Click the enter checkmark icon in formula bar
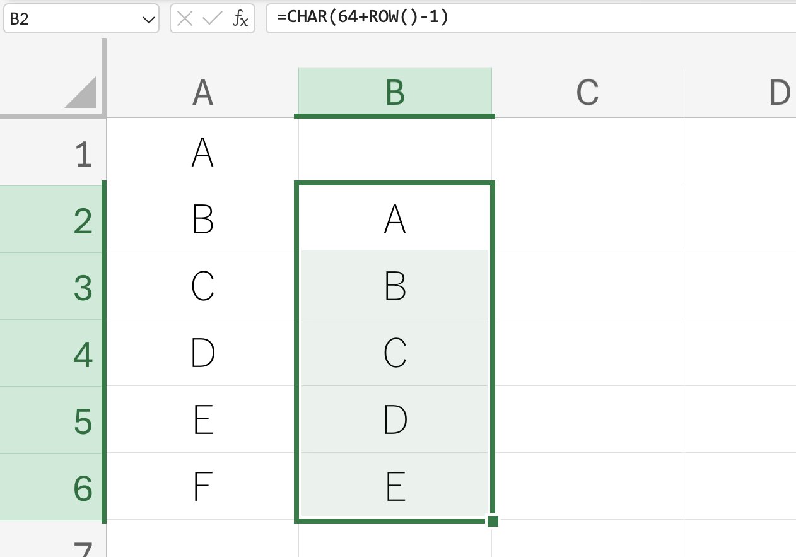 coord(211,20)
